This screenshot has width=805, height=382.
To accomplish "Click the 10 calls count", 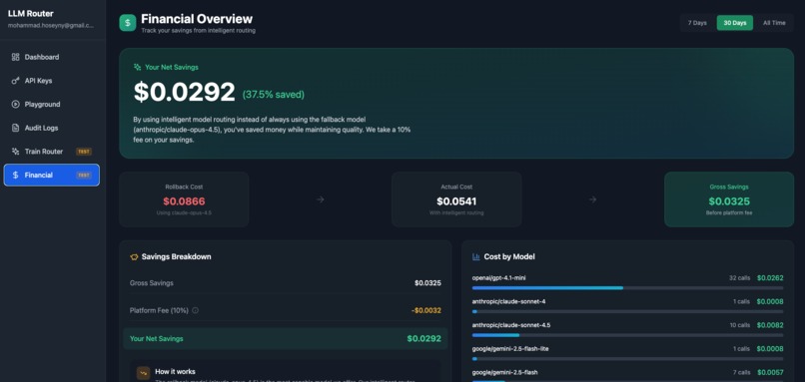I will coord(740,325).
